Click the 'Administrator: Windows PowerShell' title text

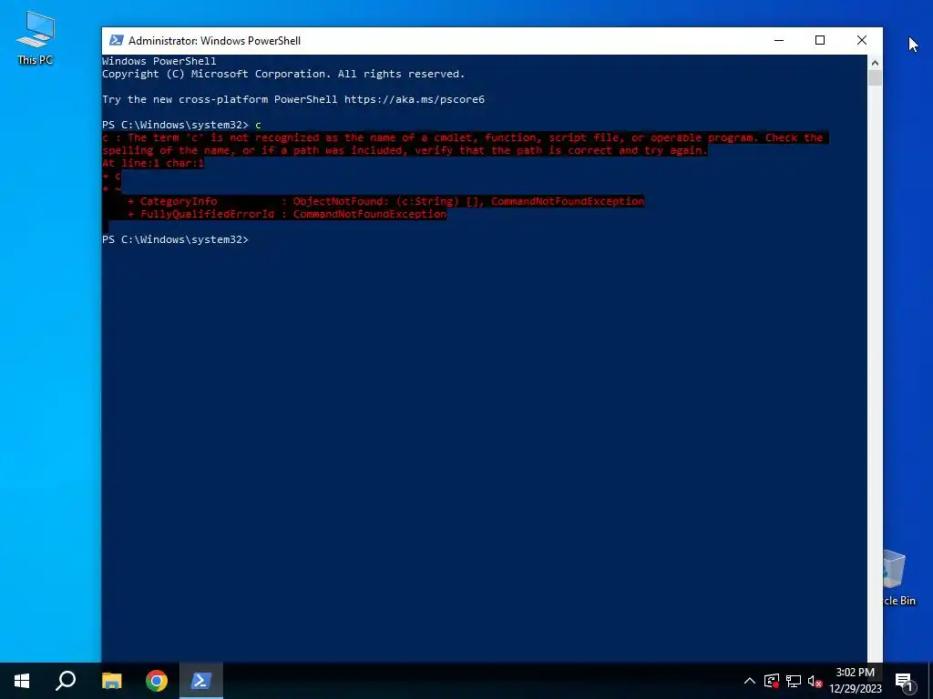click(214, 40)
